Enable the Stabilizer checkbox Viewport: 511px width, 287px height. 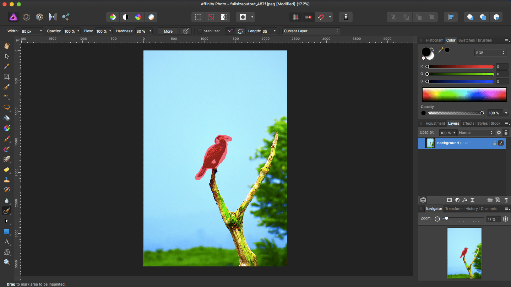click(200, 31)
